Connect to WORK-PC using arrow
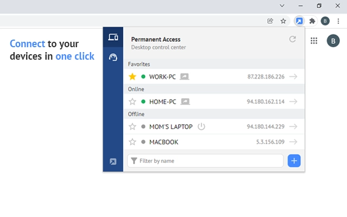Screen dimensions: 347x217 pos(293,76)
